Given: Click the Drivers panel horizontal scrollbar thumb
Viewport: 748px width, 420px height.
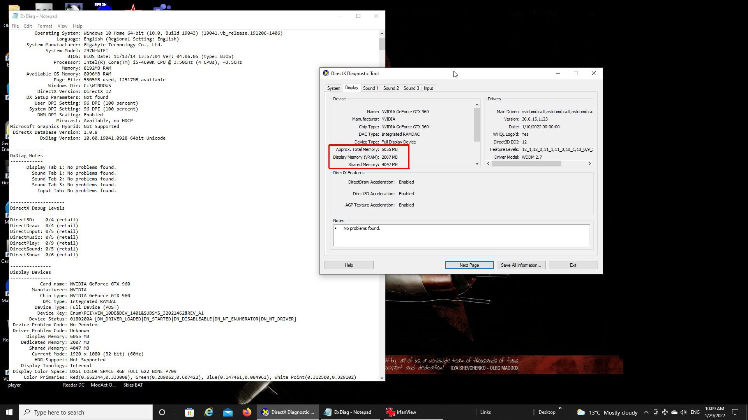Looking at the screenshot, I should coord(526,164).
